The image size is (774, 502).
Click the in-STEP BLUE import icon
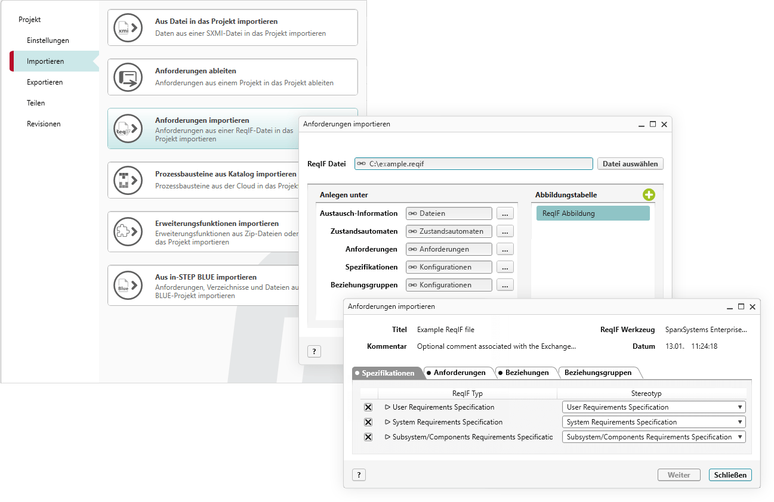[128, 285]
